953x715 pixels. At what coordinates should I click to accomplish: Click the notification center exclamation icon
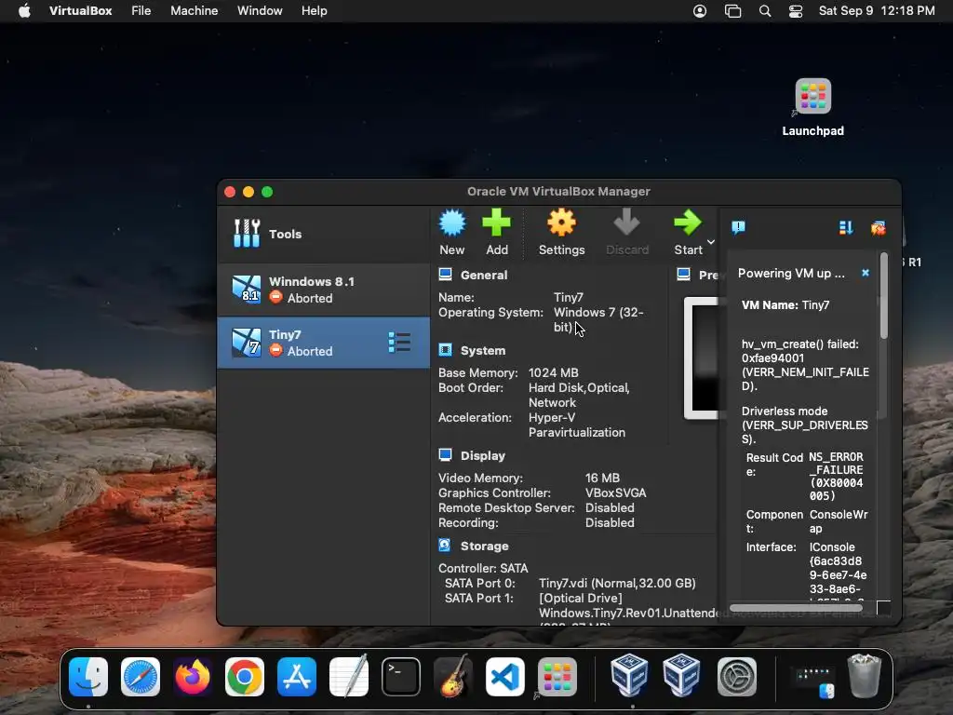pos(738,228)
